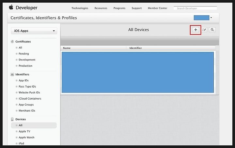Open iCloud Containers
235x148 pixels.
30,99
